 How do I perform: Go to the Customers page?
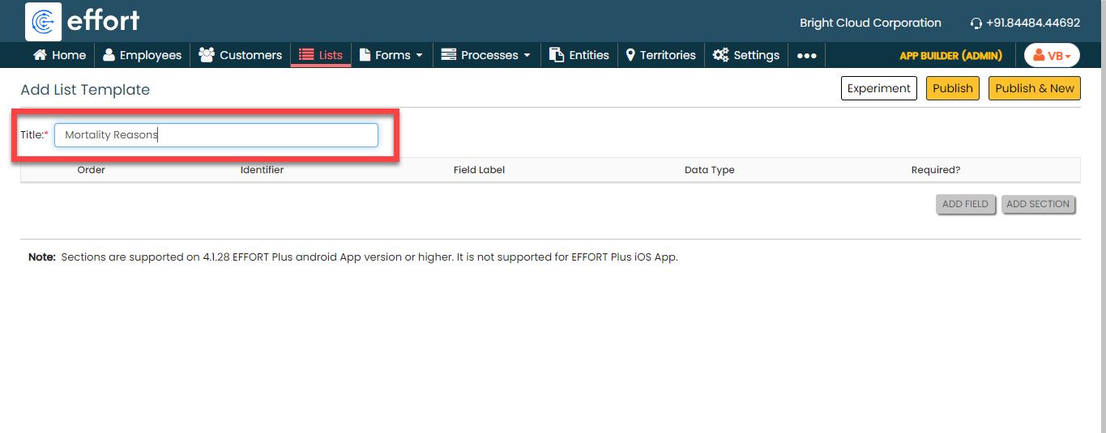pos(240,55)
